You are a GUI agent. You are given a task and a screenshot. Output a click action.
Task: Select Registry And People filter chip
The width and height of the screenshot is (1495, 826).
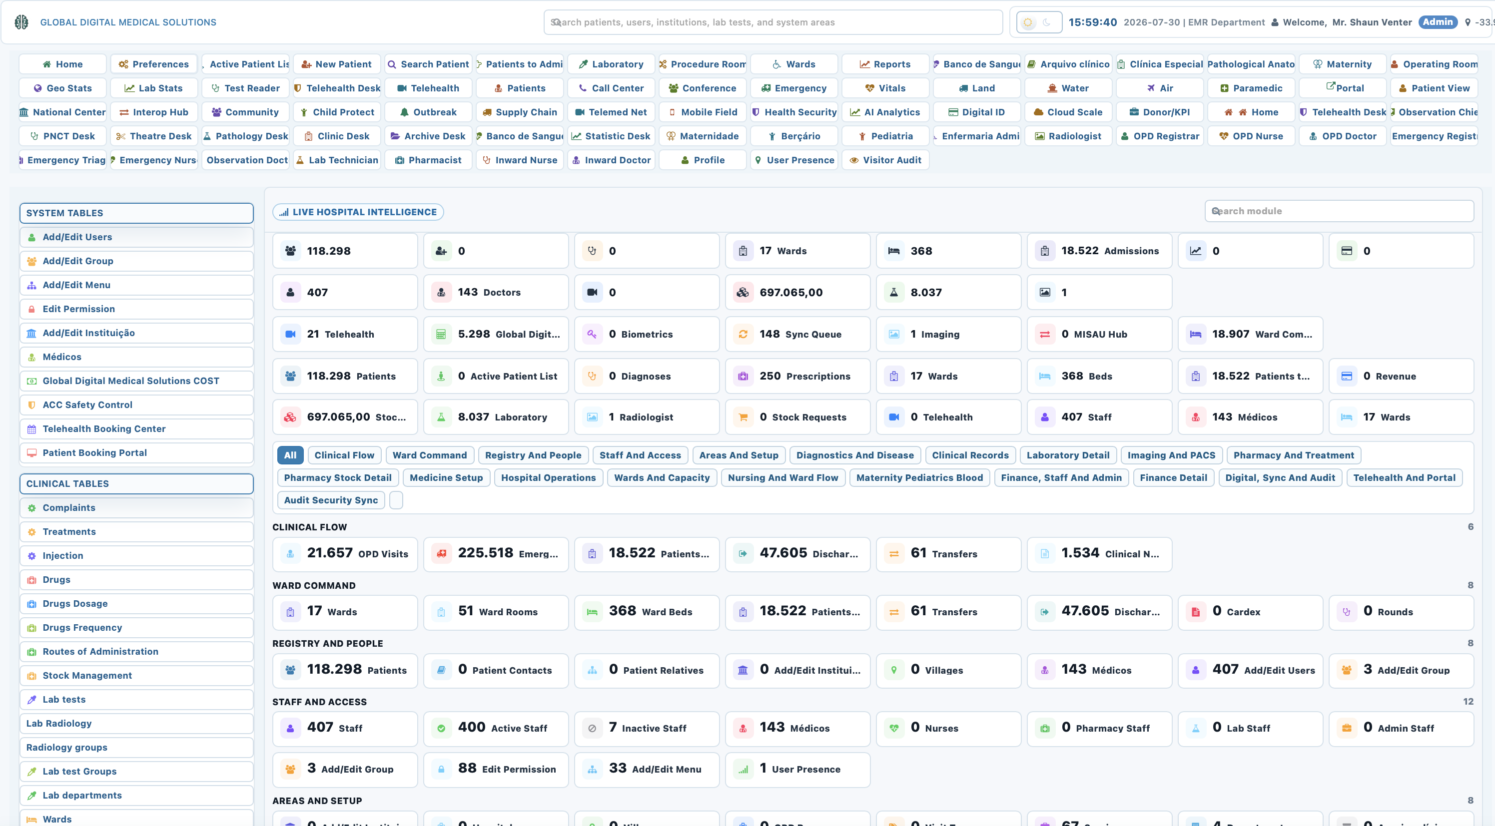(x=533, y=455)
